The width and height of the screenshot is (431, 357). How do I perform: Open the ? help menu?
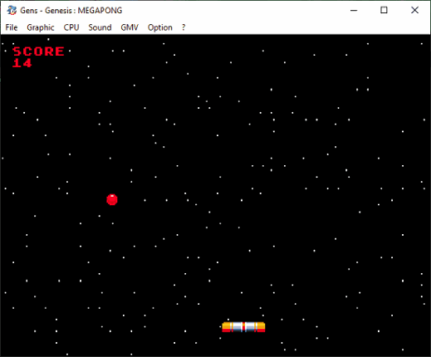(x=184, y=27)
